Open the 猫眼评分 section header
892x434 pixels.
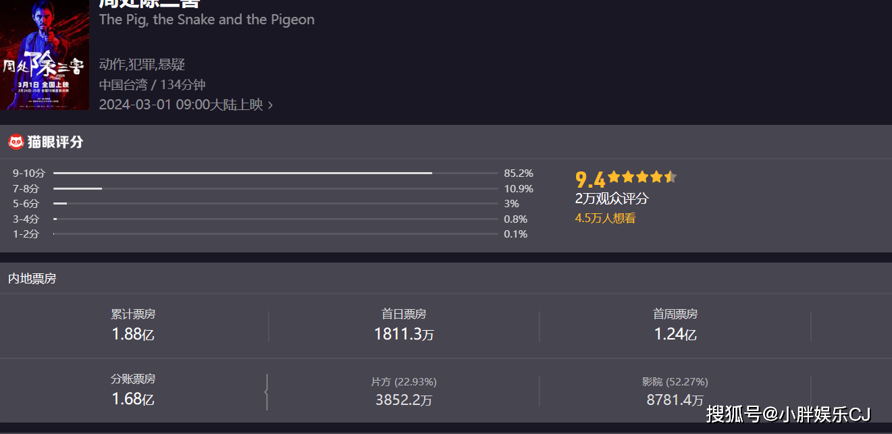(55, 142)
